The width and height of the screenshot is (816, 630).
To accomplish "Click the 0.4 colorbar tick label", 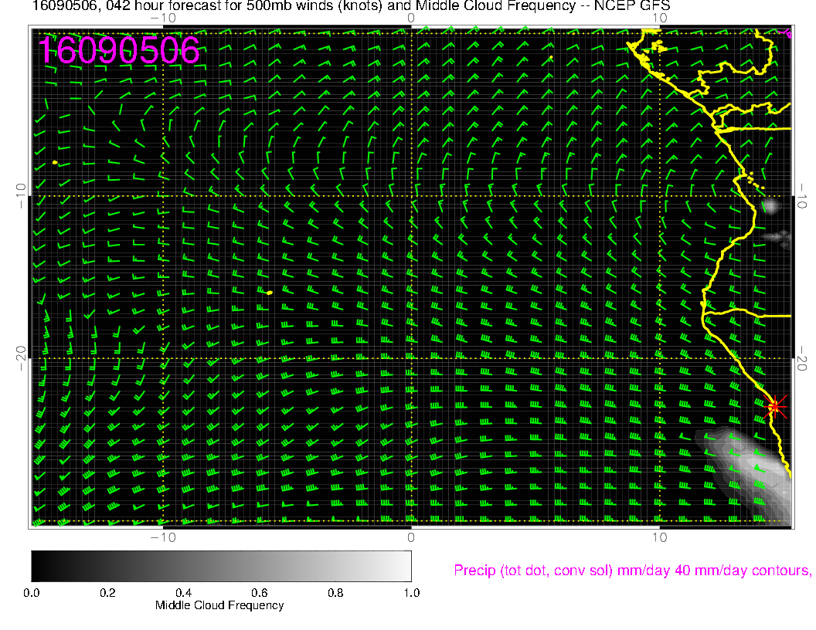I will (183, 593).
